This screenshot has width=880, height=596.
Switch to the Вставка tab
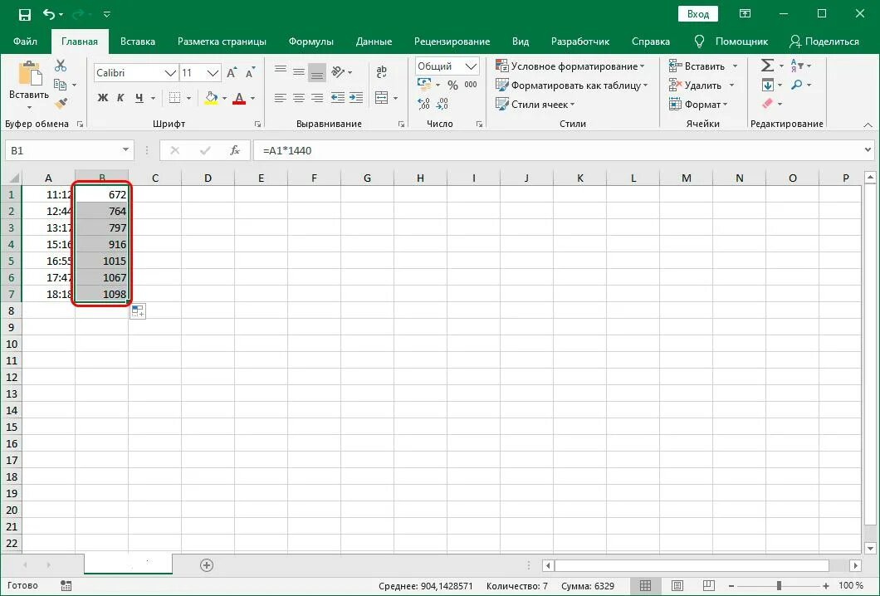click(x=138, y=42)
